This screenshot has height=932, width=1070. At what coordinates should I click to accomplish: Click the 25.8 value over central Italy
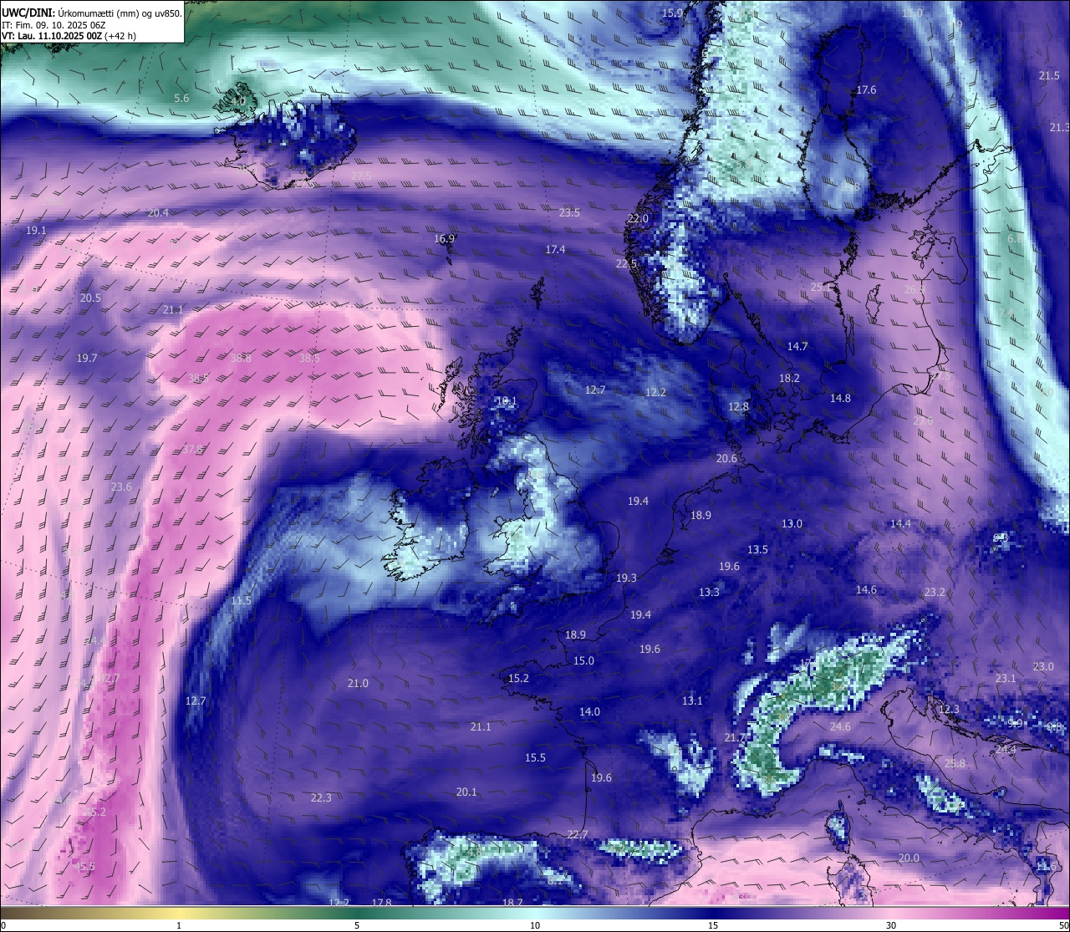pyautogui.click(x=955, y=763)
